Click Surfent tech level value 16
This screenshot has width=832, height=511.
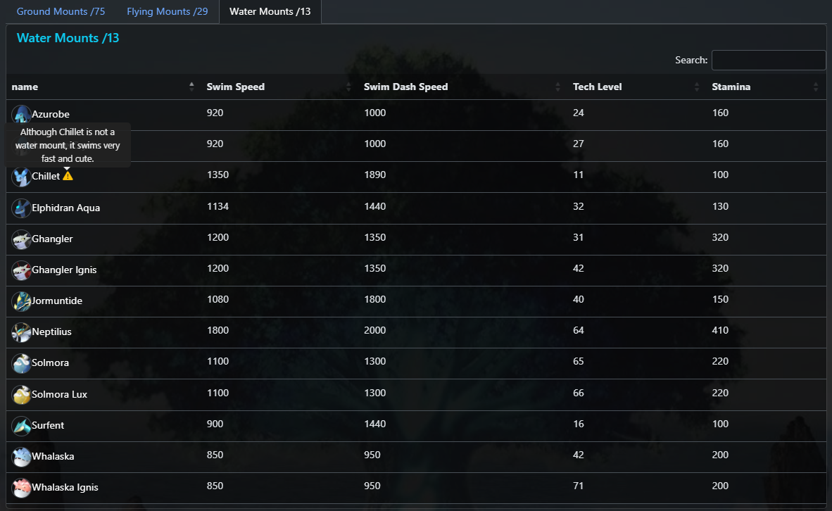pyautogui.click(x=579, y=424)
